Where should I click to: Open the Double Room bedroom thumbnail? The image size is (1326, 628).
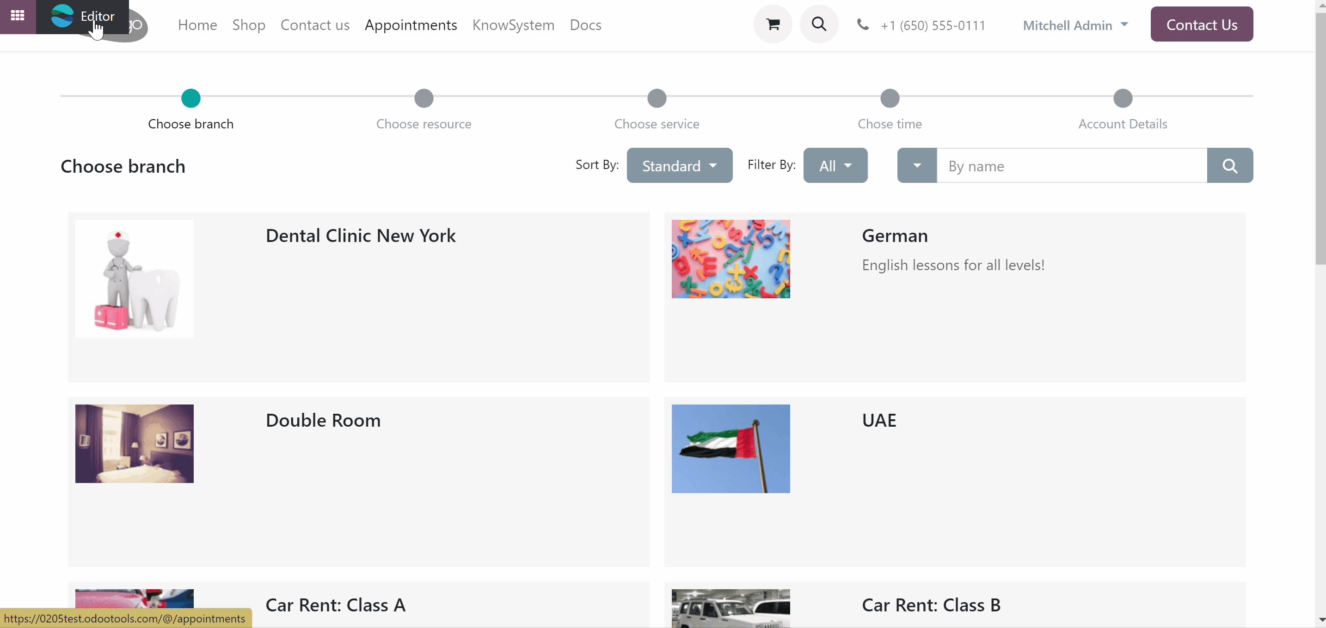pyautogui.click(x=135, y=443)
